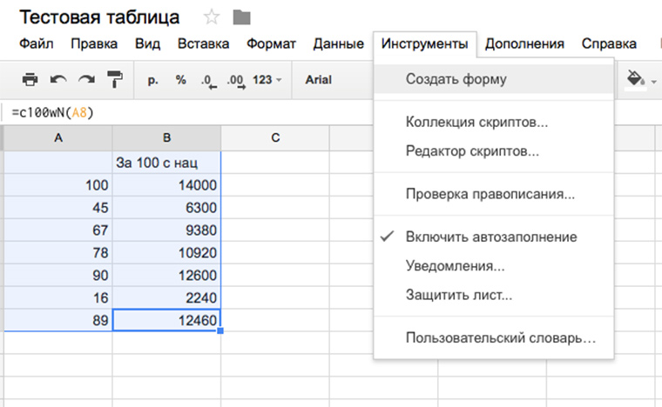Screen dimensions: 662x407
Task: Click the fill color paint bucket
Action: pyautogui.click(x=635, y=79)
